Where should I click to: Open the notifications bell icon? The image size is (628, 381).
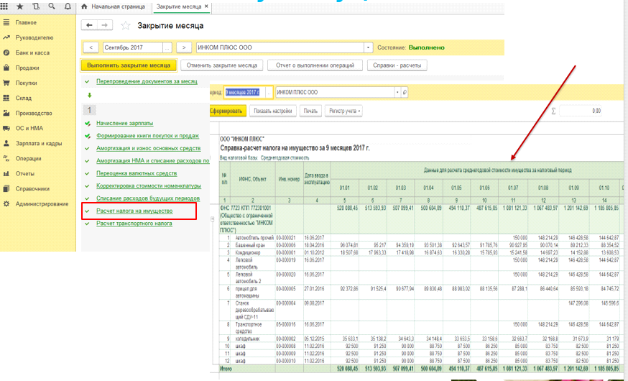[68, 6]
